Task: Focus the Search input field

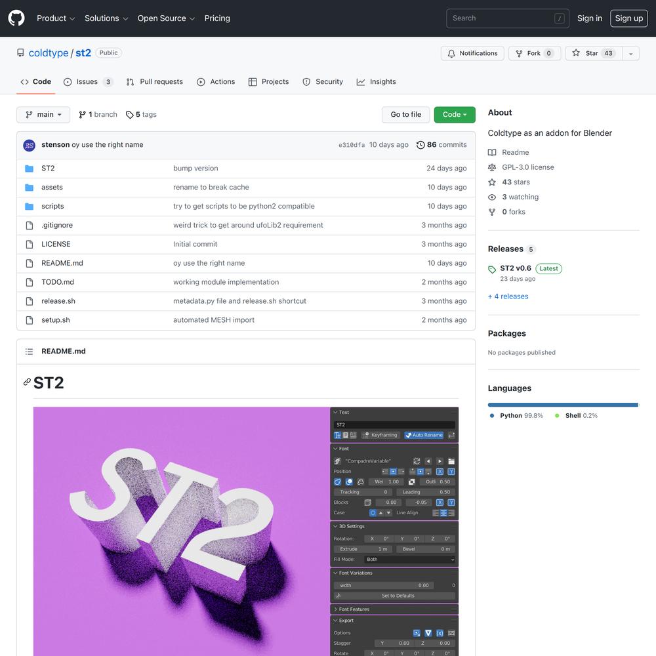Action: (x=508, y=18)
